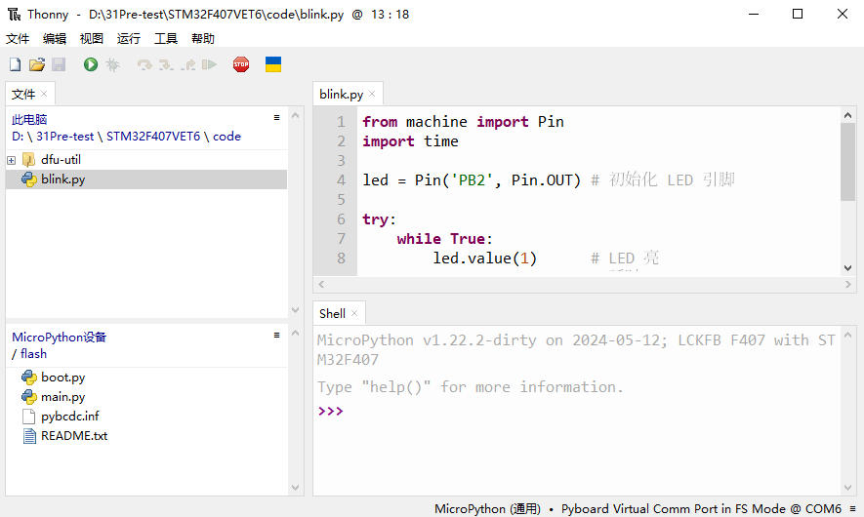Click the Step out debug icon
Image resolution: width=864 pixels, height=517 pixels.
pyautogui.click(x=187, y=65)
